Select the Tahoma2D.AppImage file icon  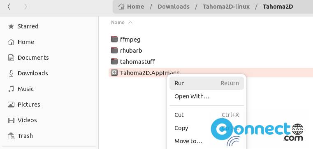pos(114,72)
